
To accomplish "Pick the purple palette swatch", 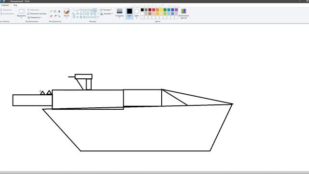I will (176, 10).
